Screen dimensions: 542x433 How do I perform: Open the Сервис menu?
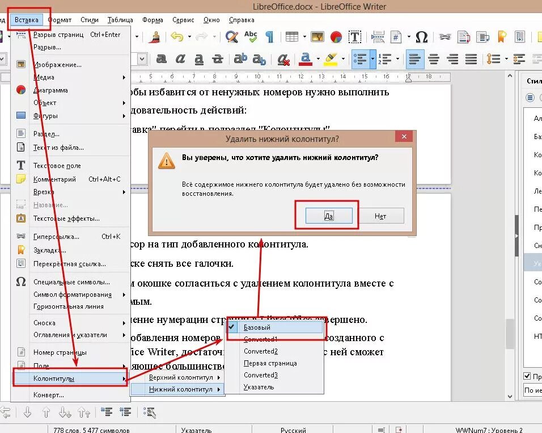[183, 20]
